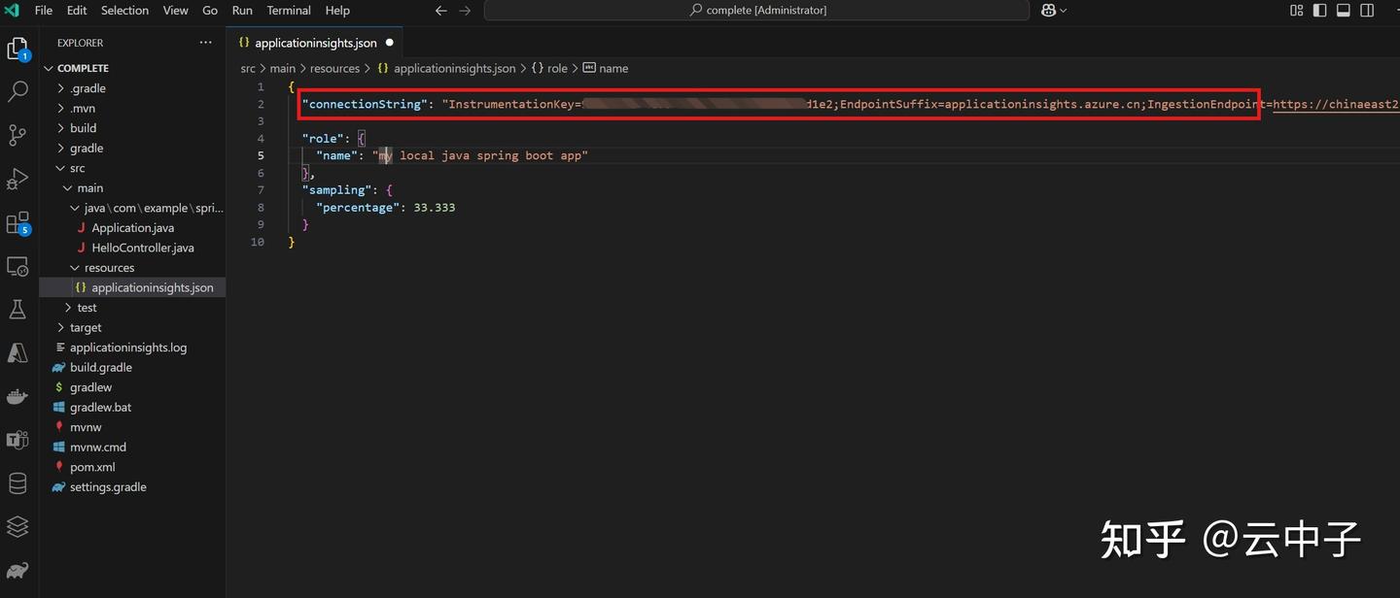The image size is (1400, 598).
Task: Toggle the bottom panel visibility
Action: click(x=1343, y=10)
